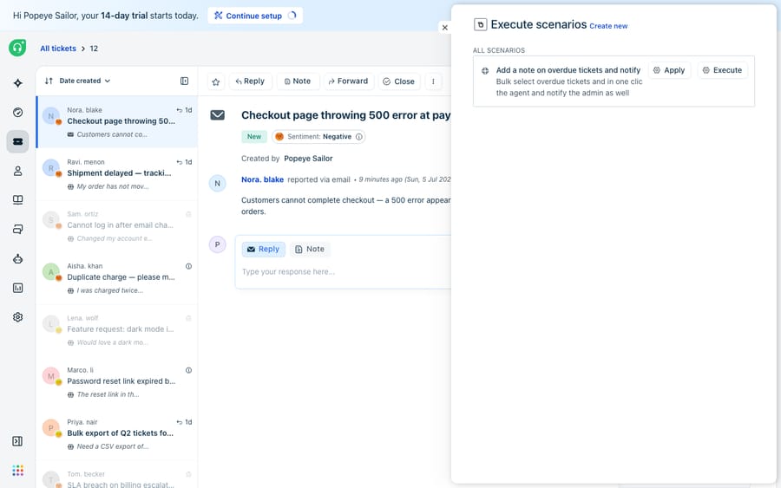This screenshot has height=488, width=781.
Task: Click the envelope icon beside ticket title
Action: [x=217, y=115]
